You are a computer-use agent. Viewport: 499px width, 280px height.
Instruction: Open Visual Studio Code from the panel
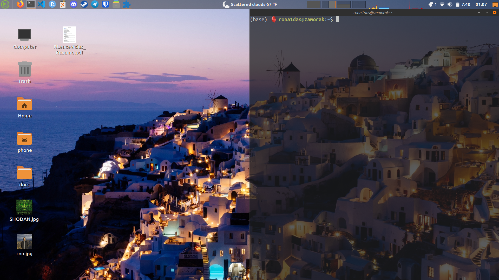tap(42, 4)
